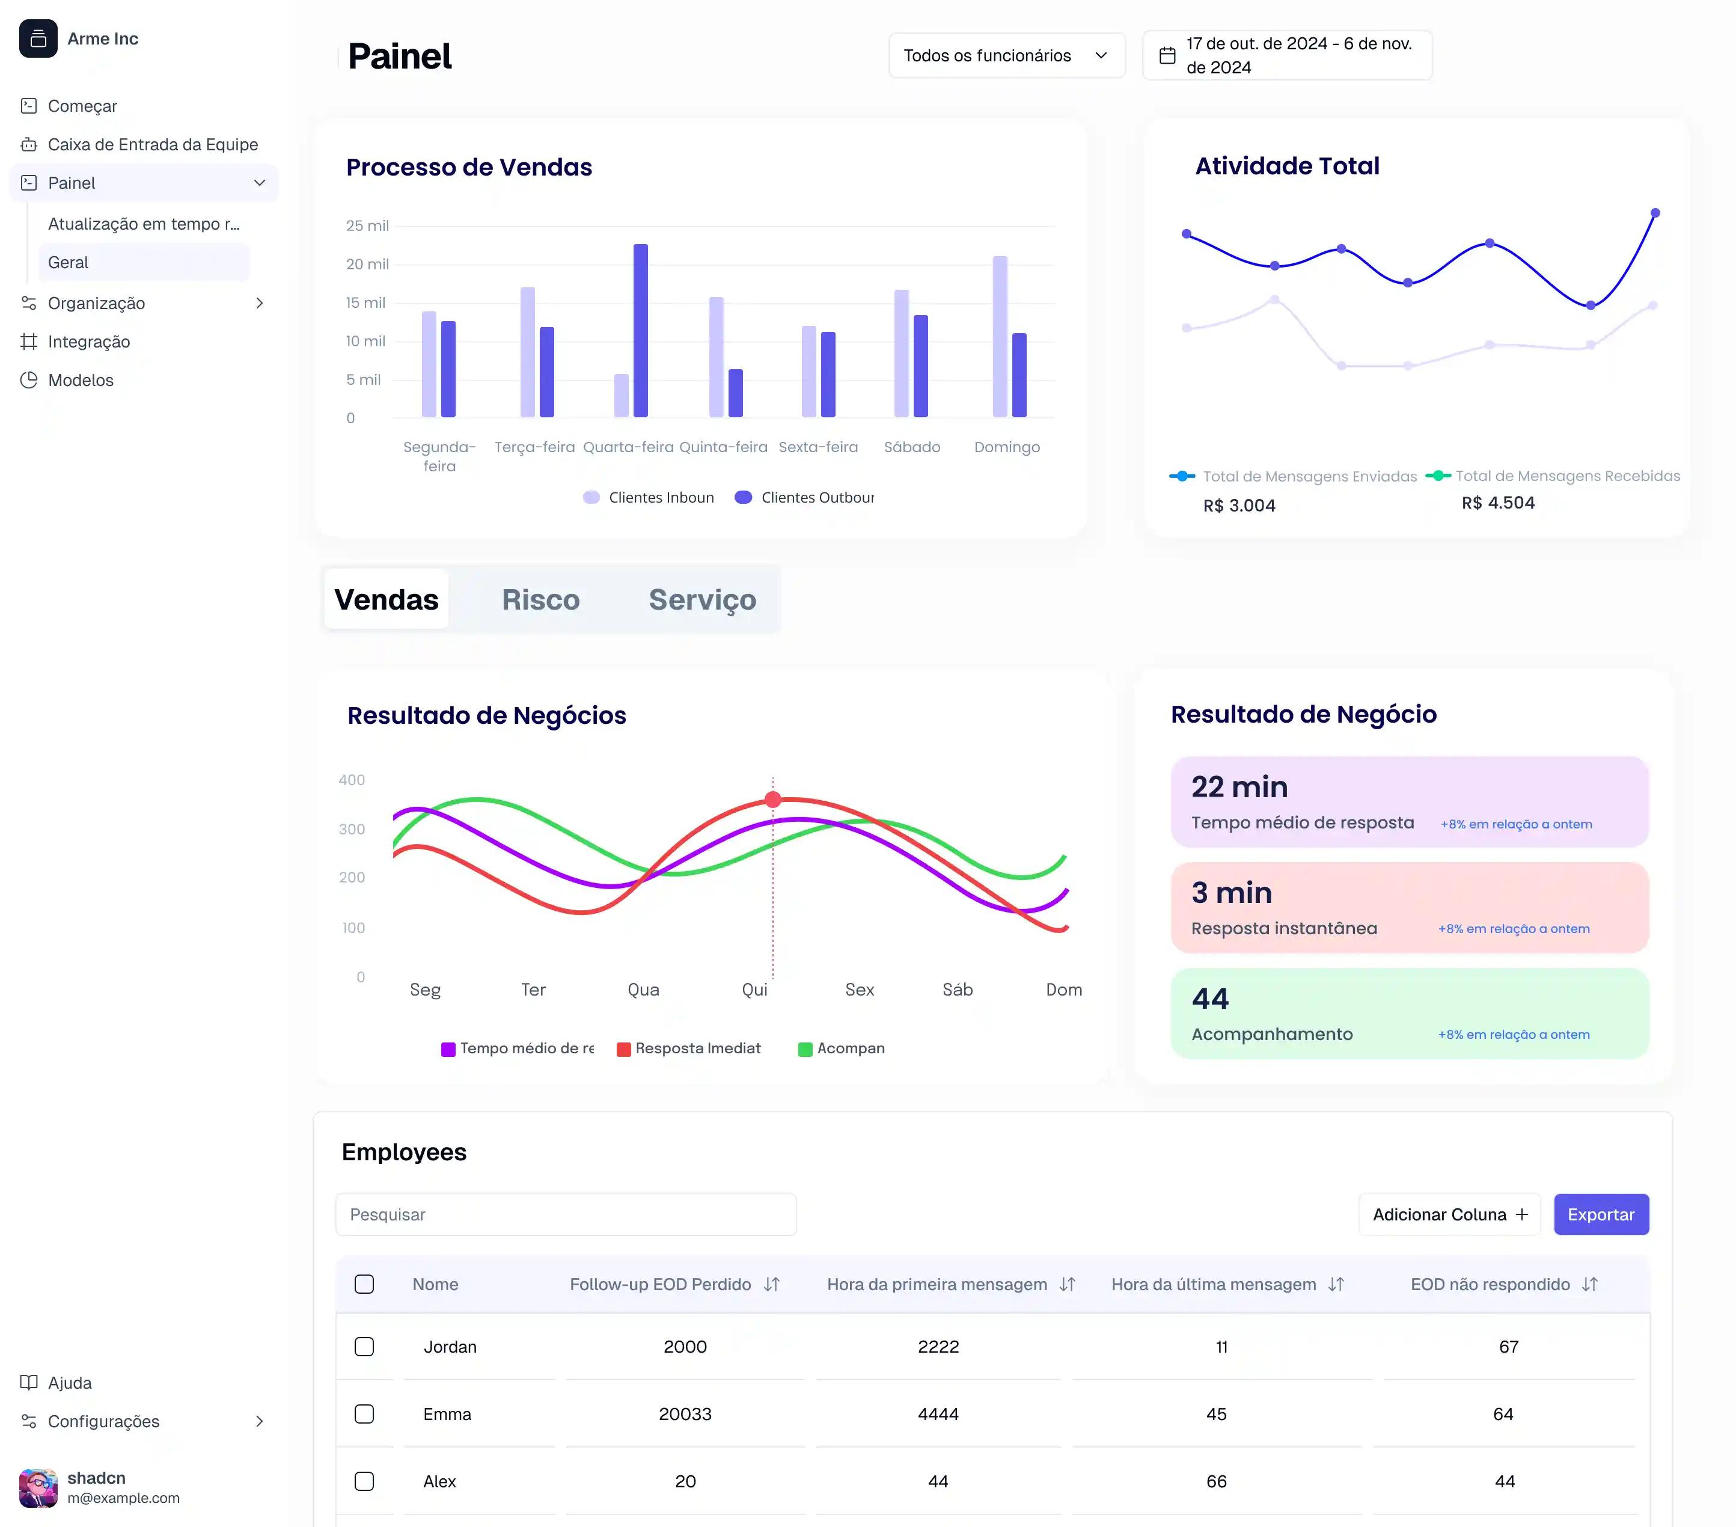The width and height of the screenshot is (1736, 1527).
Task: Sort by Follow-up EOD Perdido arrows
Action: pos(771,1284)
